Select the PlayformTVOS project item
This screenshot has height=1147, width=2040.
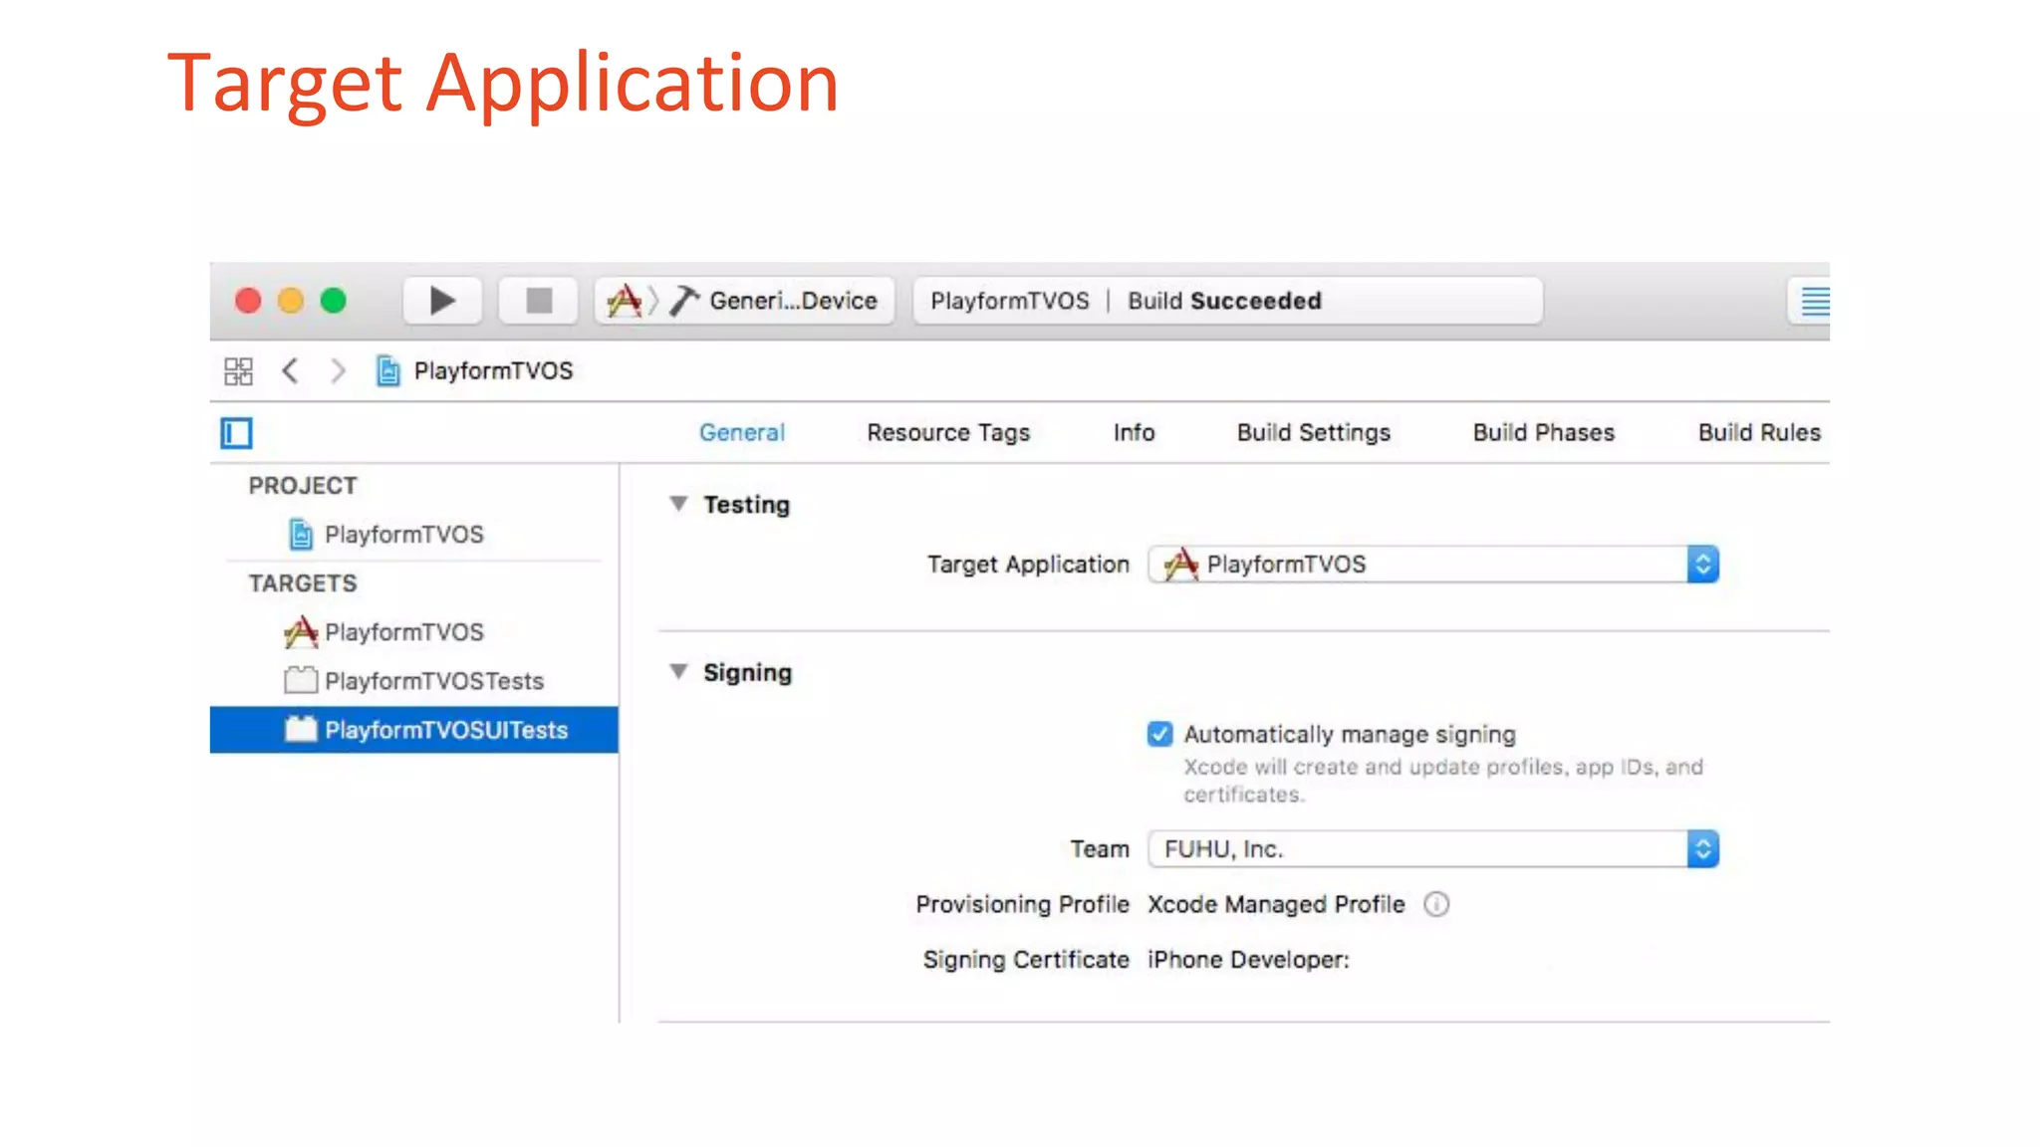[403, 535]
